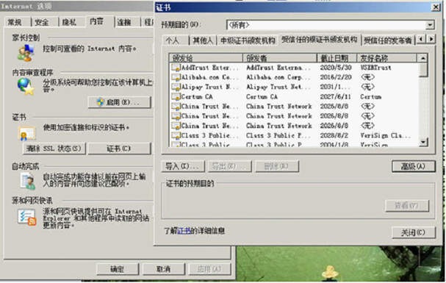Click the 导出(E) button
Screen dimensions: 446x283
pos(229,166)
